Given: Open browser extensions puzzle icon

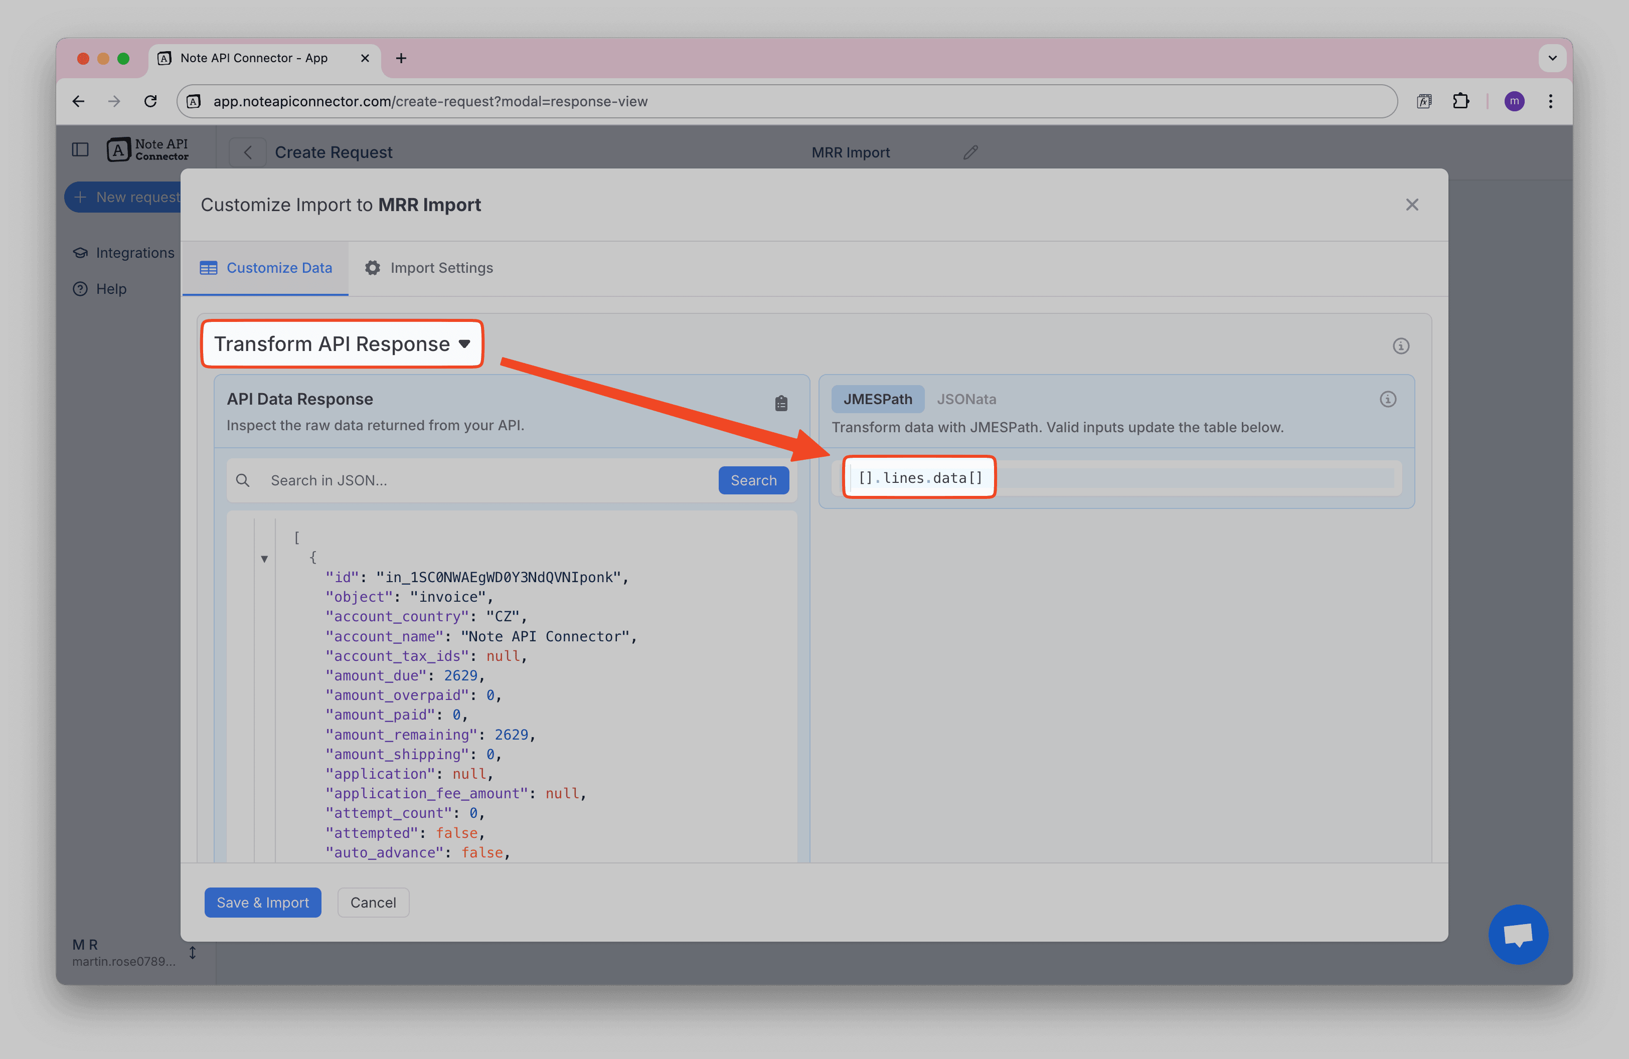Looking at the screenshot, I should pyautogui.click(x=1460, y=101).
